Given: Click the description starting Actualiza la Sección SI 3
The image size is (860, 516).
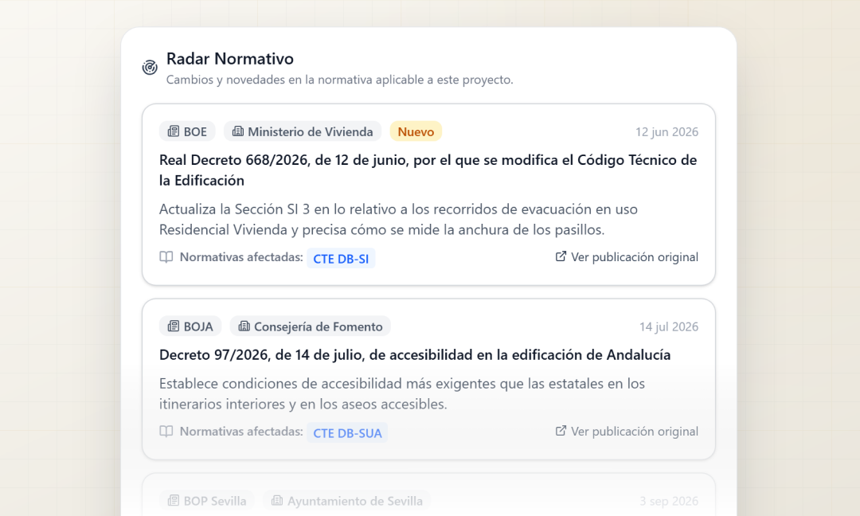Looking at the screenshot, I should [398, 219].
